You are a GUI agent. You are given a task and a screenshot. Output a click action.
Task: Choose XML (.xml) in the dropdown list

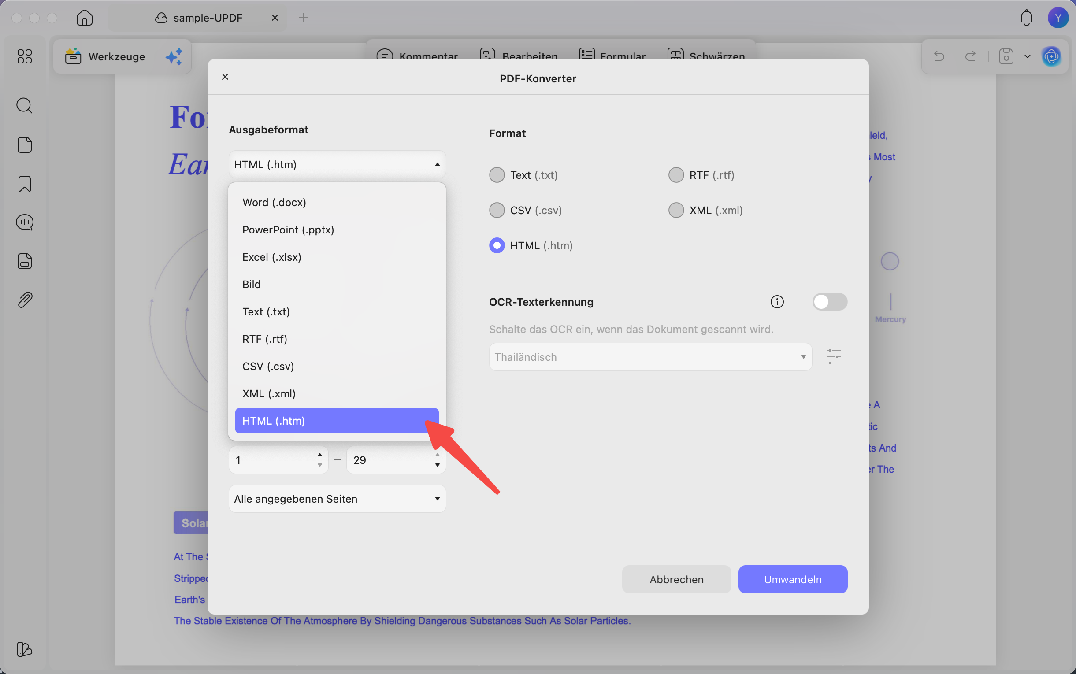tap(337, 394)
